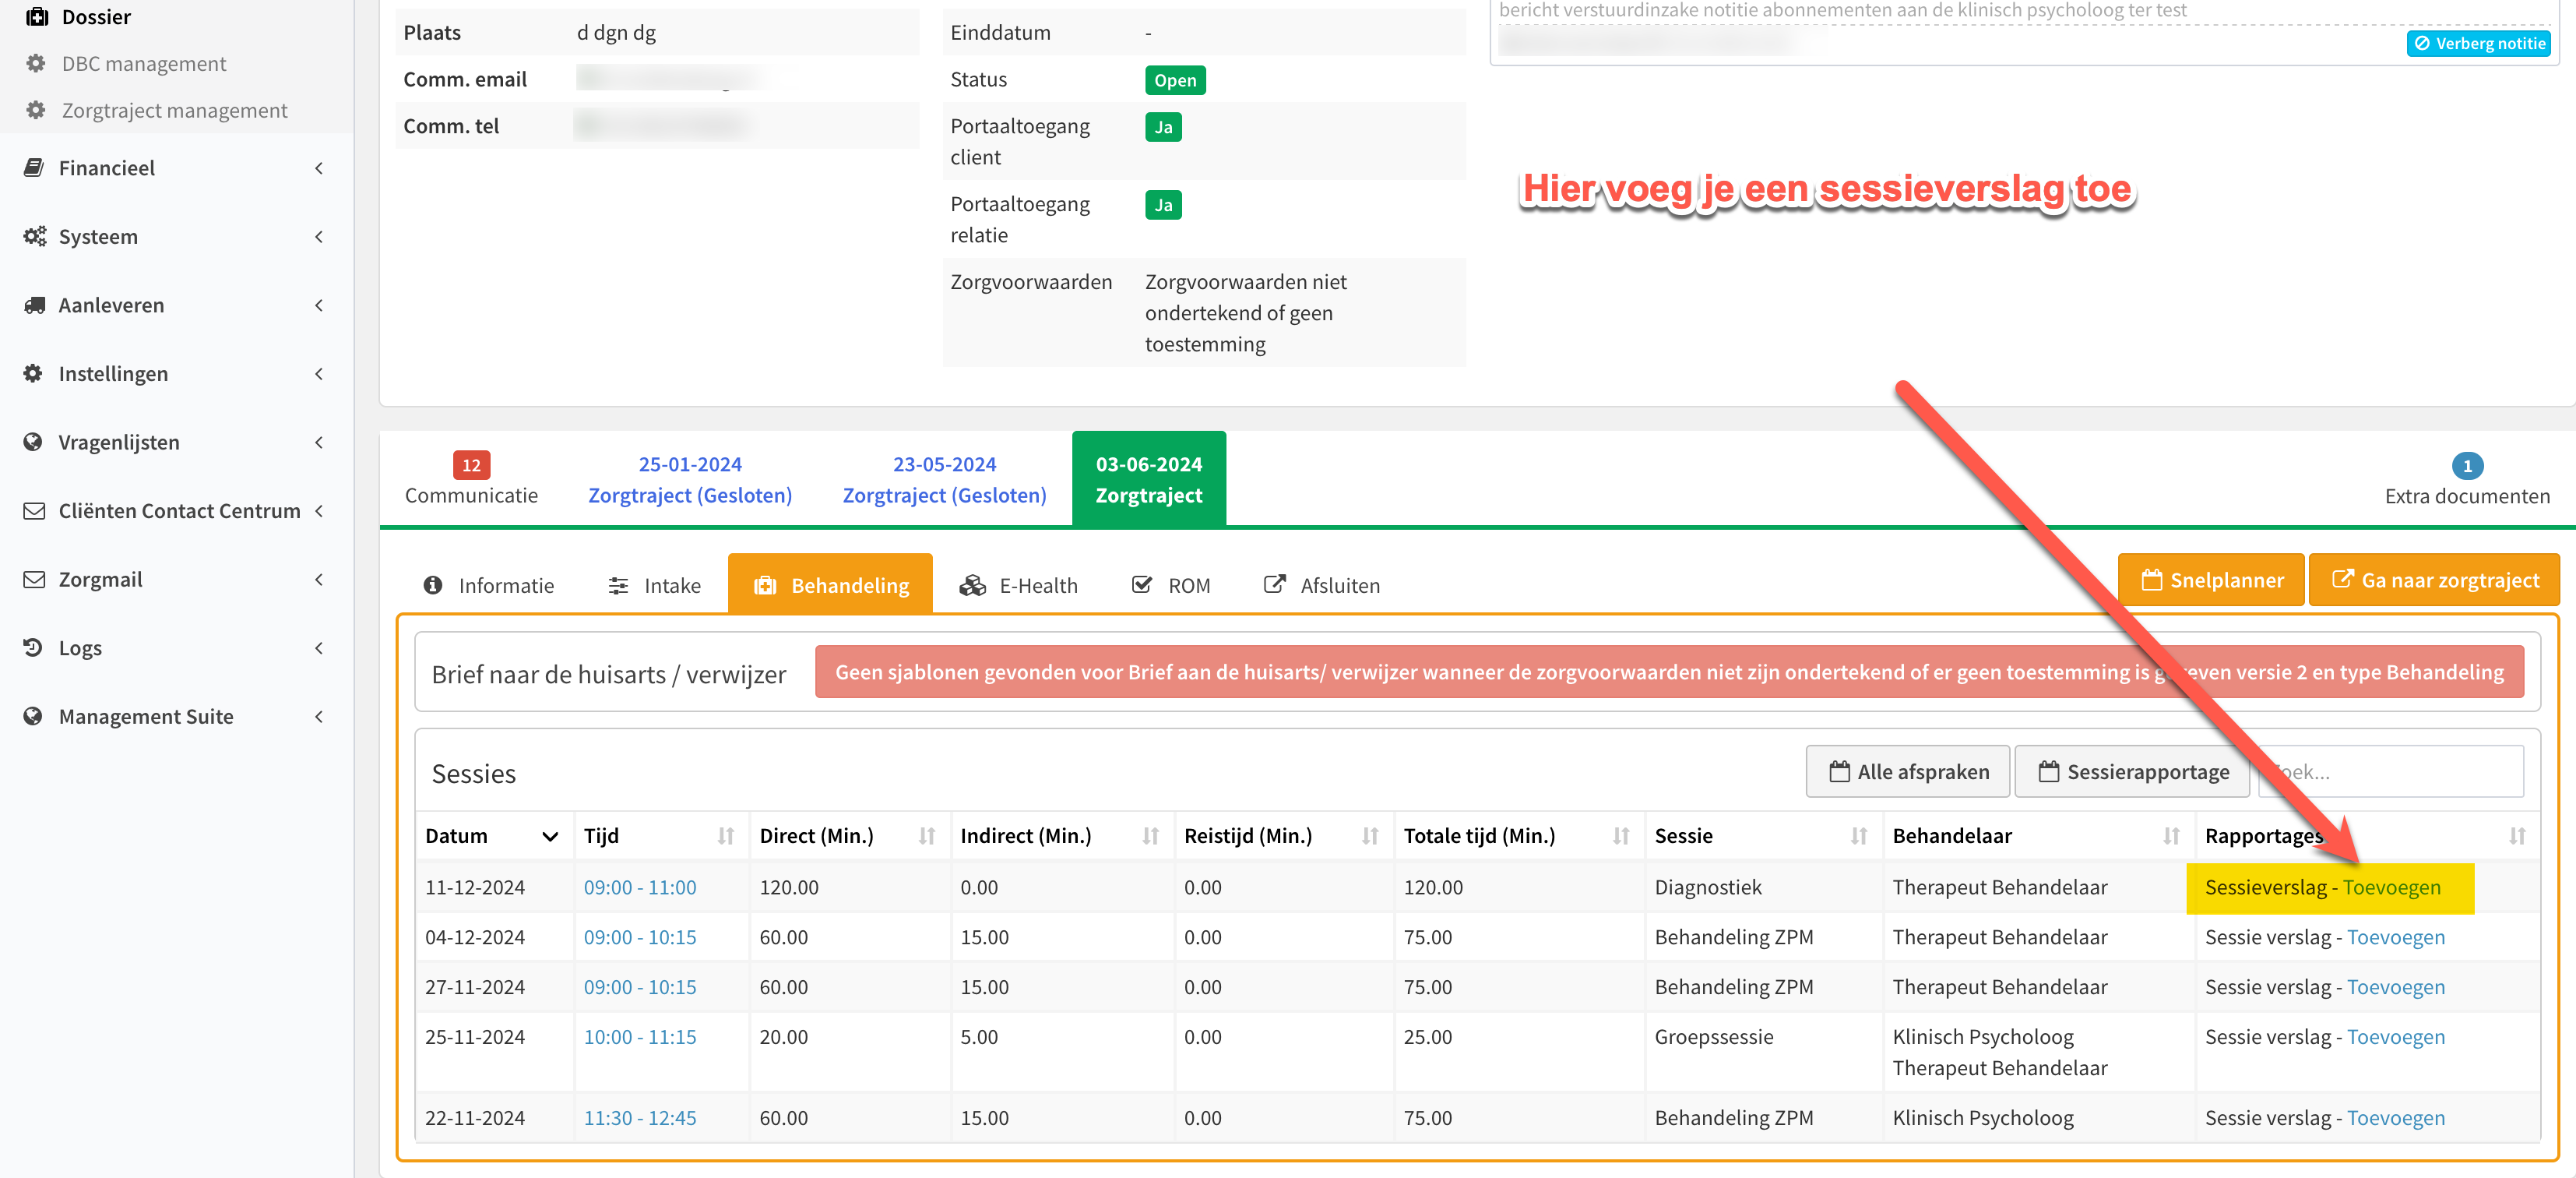
Task: Sort sessions by the Rapportages column
Action: coord(2368,836)
